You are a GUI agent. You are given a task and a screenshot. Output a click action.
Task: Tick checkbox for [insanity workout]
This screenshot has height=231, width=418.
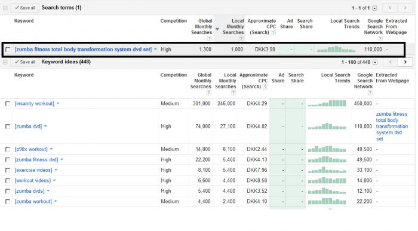tap(8, 104)
